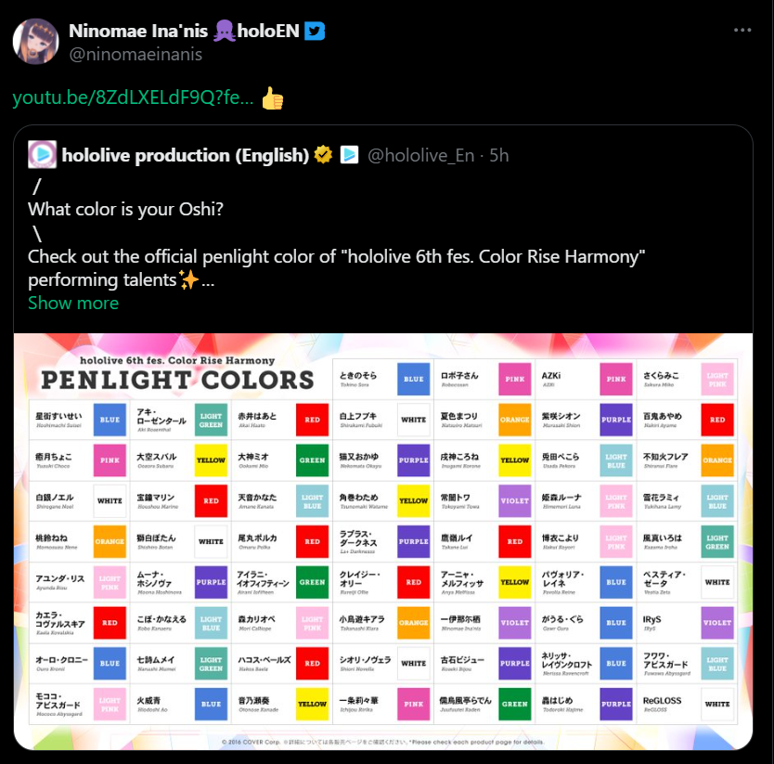Click the thumbs-up emoji after the link
774x764 pixels.
[x=273, y=98]
